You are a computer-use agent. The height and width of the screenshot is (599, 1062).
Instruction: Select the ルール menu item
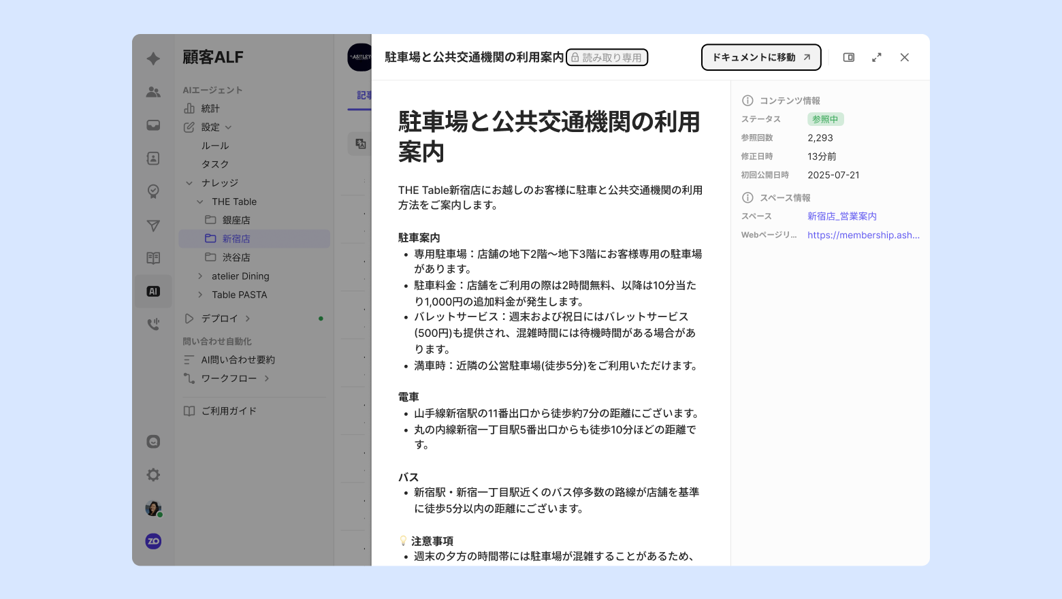point(215,146)
